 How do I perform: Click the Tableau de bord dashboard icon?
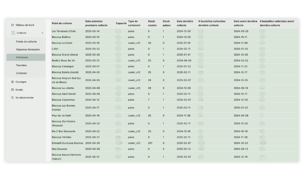tap(12, 25)
